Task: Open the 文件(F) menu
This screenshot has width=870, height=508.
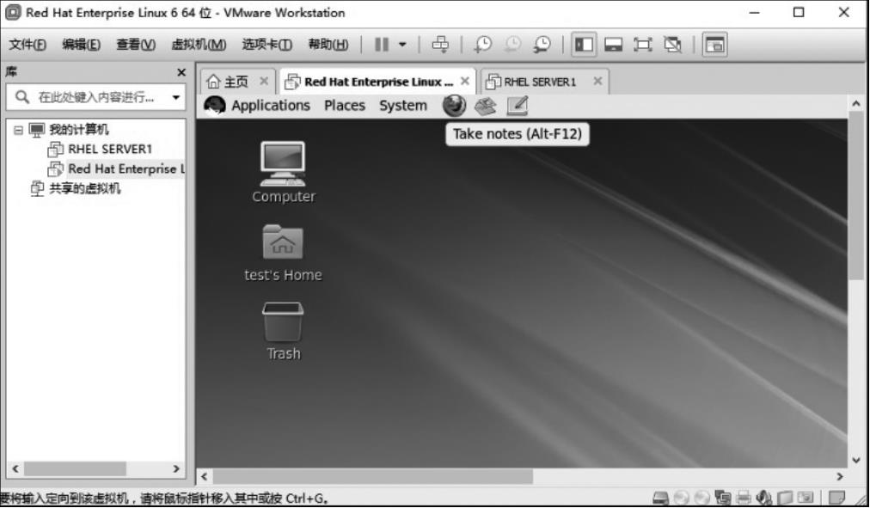Action: (x=28, y=45)
